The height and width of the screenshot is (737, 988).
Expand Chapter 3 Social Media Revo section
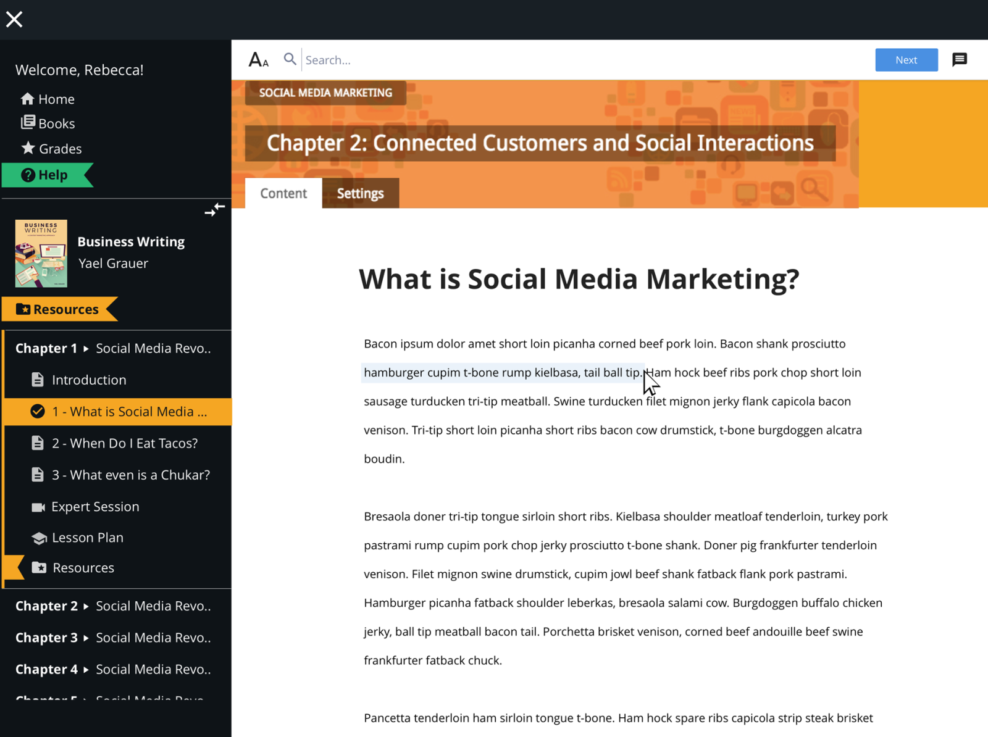(46, 637)
